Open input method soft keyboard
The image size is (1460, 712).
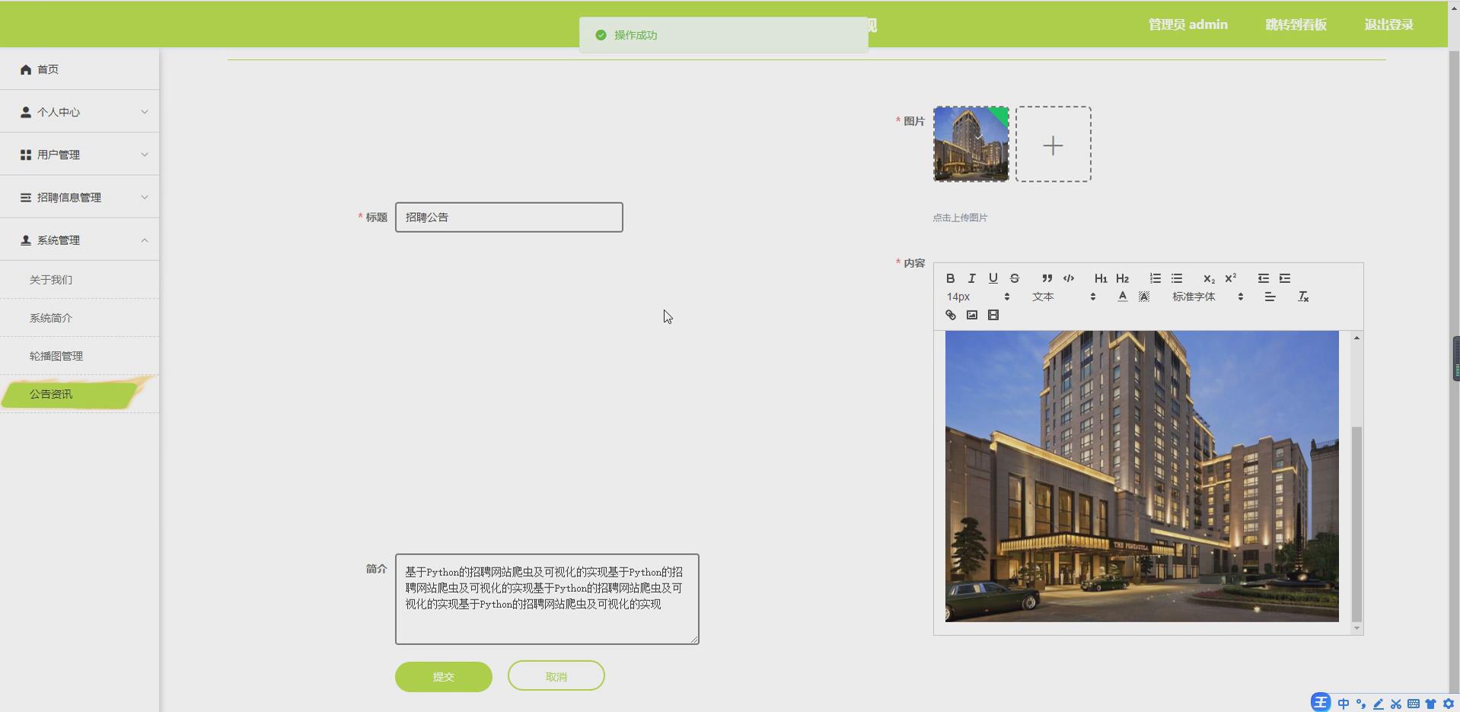pos(1414,704)
